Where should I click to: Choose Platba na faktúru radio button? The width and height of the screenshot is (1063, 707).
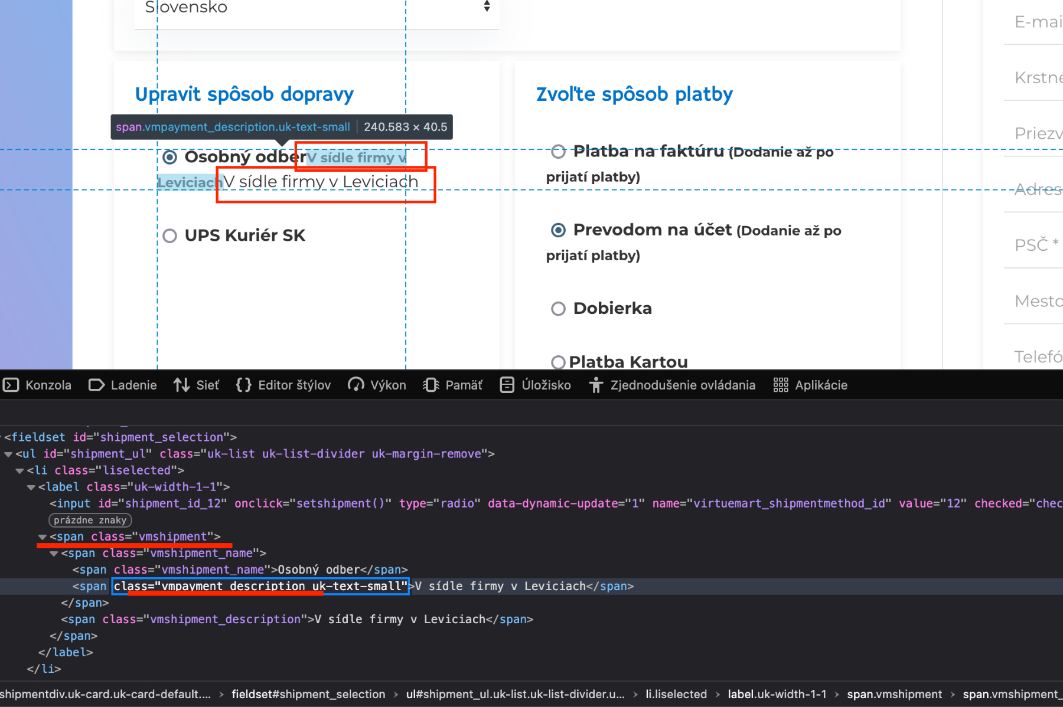558,152
